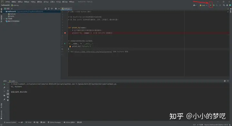
Task: Select main.py in project tree
Action: coord(12,14)
